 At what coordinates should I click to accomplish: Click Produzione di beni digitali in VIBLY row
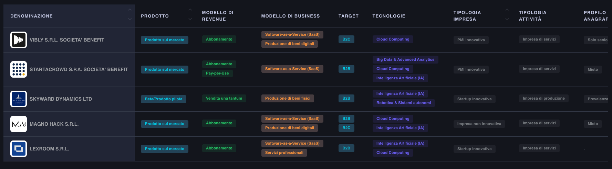[x=290, y=44]
